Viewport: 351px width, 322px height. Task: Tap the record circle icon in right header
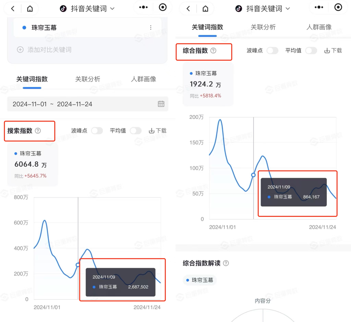coord(338,7)
